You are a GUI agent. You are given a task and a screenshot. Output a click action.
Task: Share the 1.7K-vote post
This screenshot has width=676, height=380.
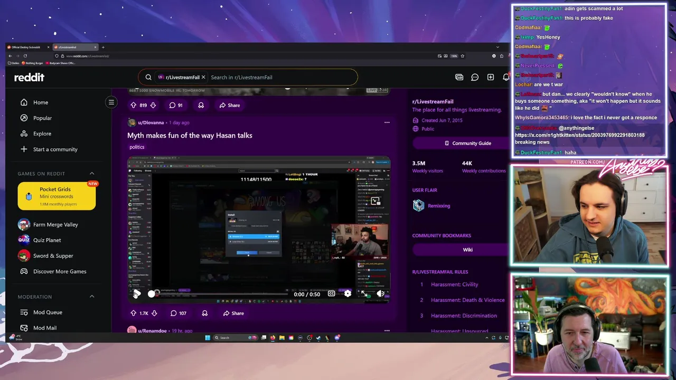pyautogui.click(x=233, y=313)
